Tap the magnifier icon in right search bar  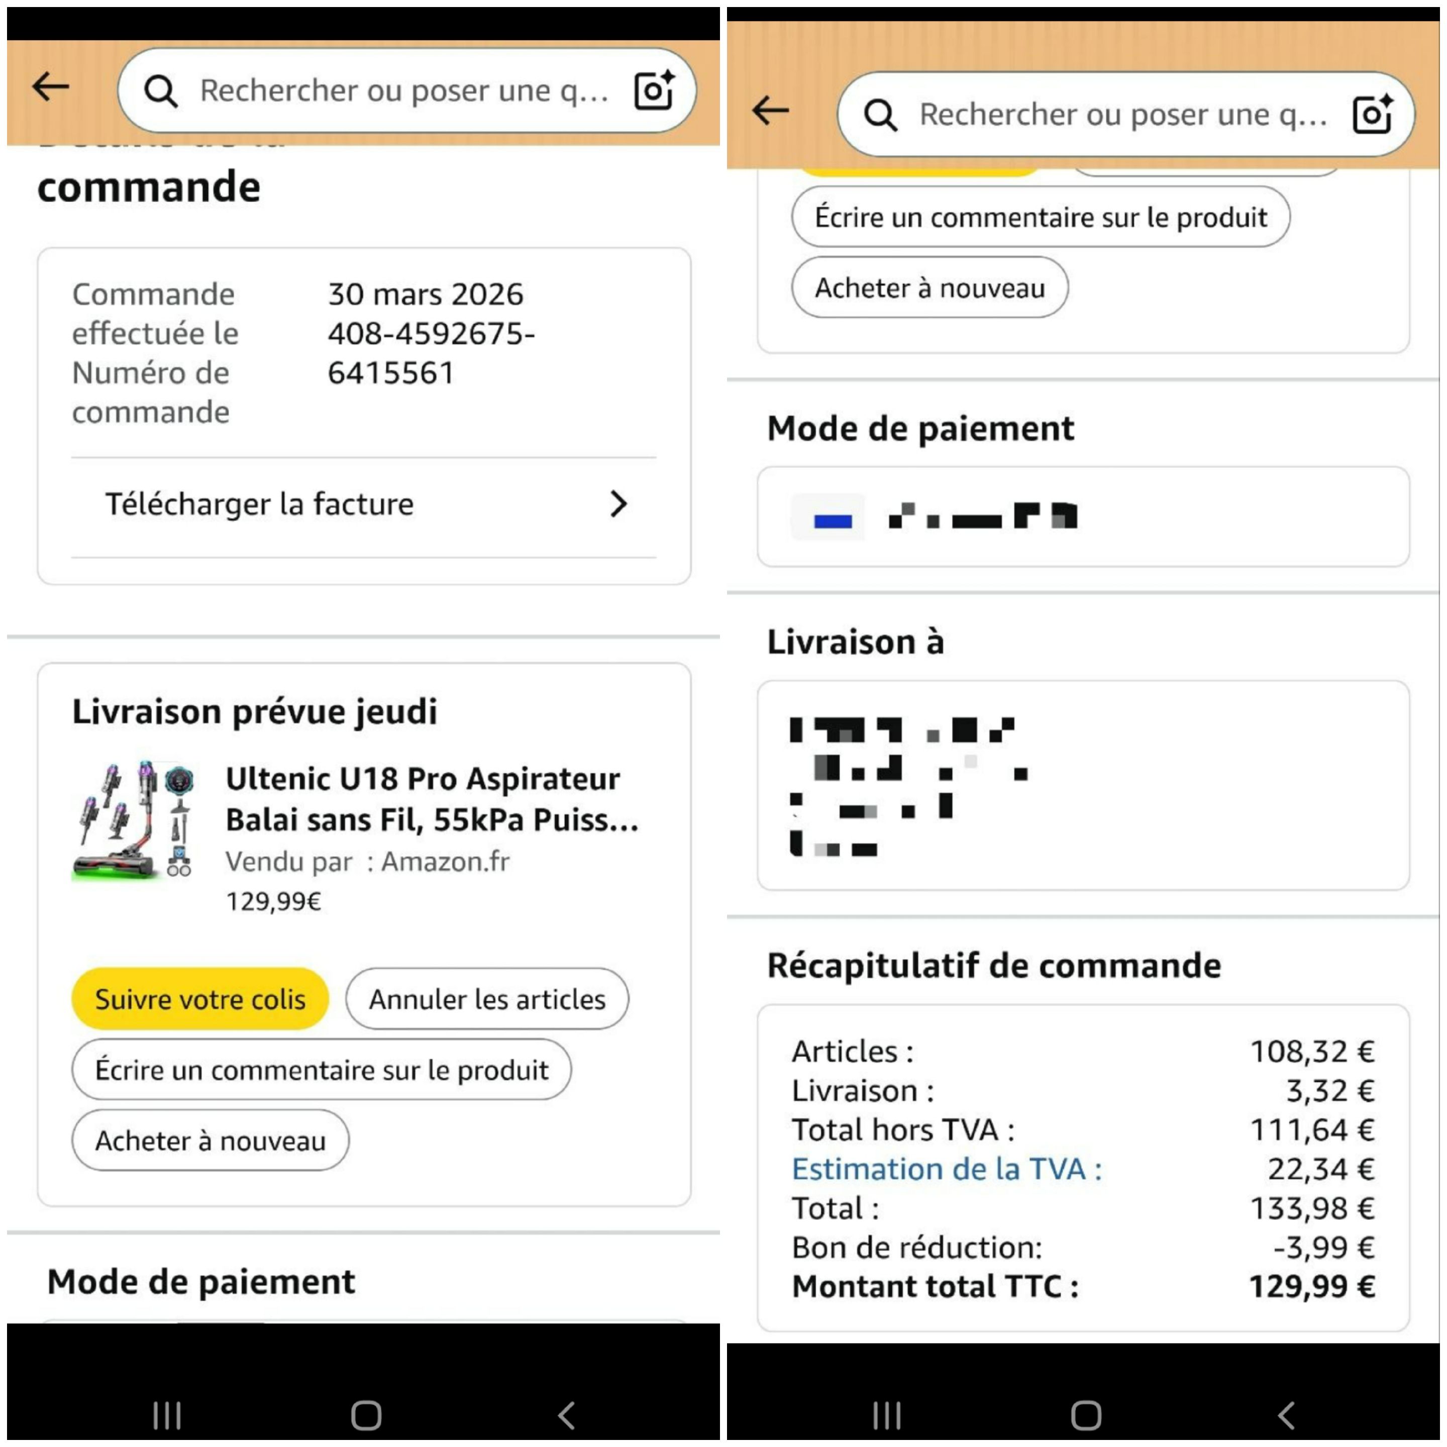[880, 116]
